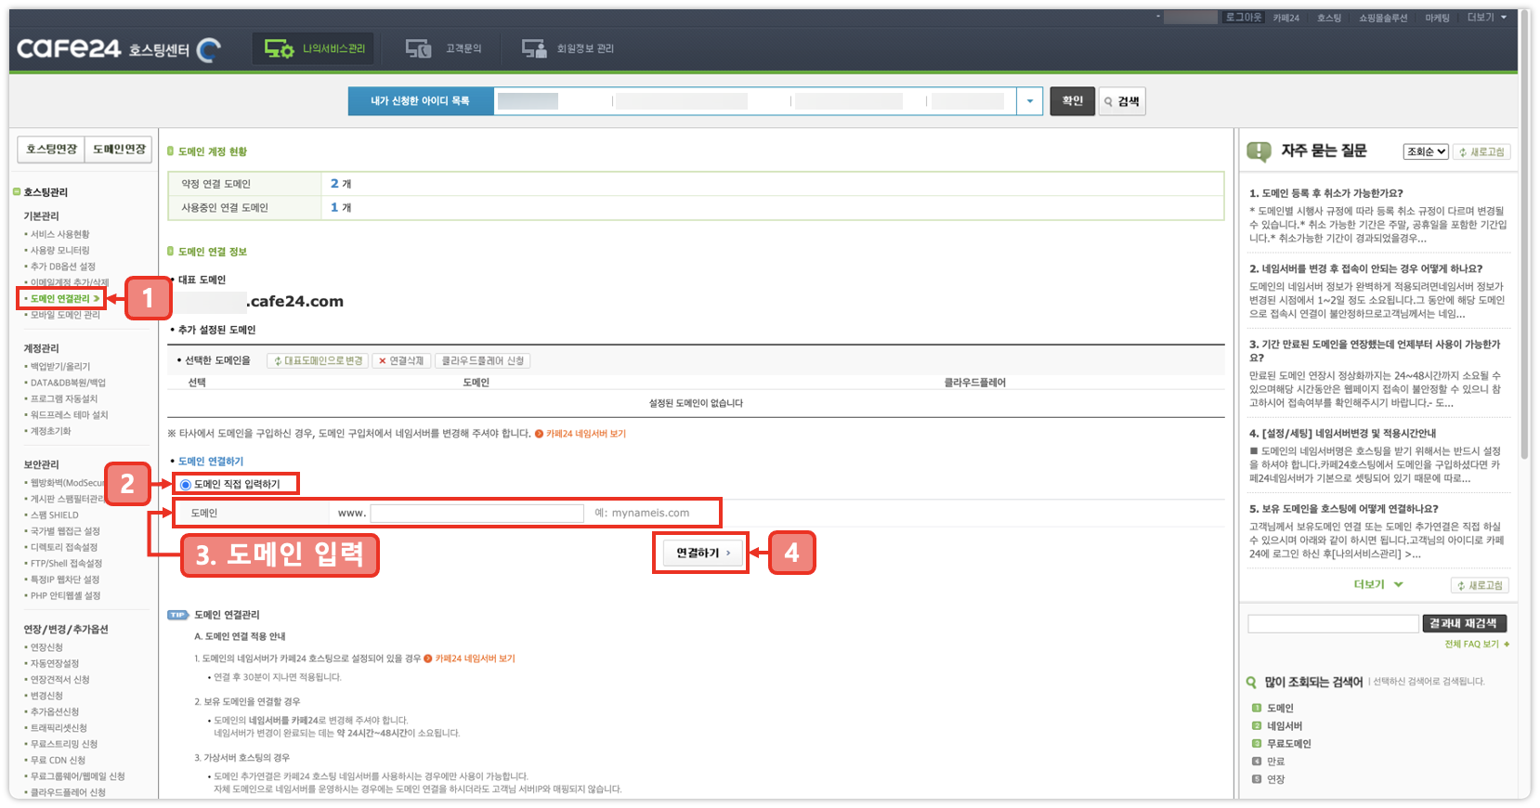Open 서비스 사용현황 in sidebar
Image resolution: width=1540 pixels, height=808 pixels.
pos(59,234)
